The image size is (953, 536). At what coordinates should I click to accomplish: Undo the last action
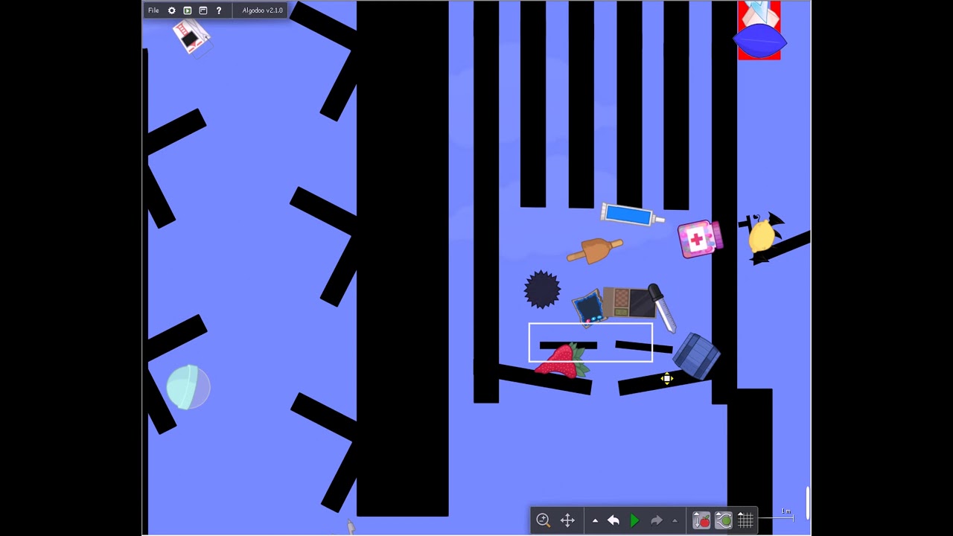[613, 520]
